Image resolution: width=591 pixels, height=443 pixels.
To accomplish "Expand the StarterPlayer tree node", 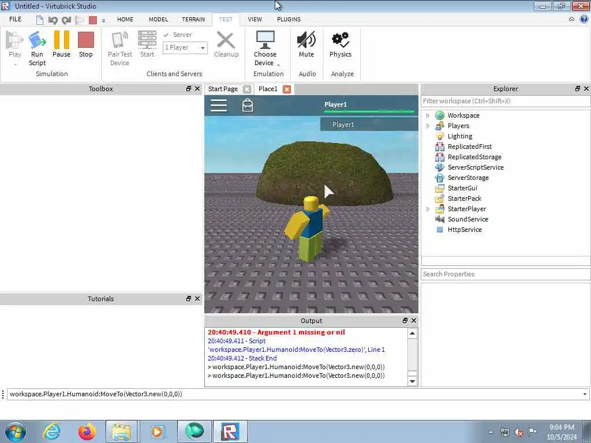I will 428,209.
